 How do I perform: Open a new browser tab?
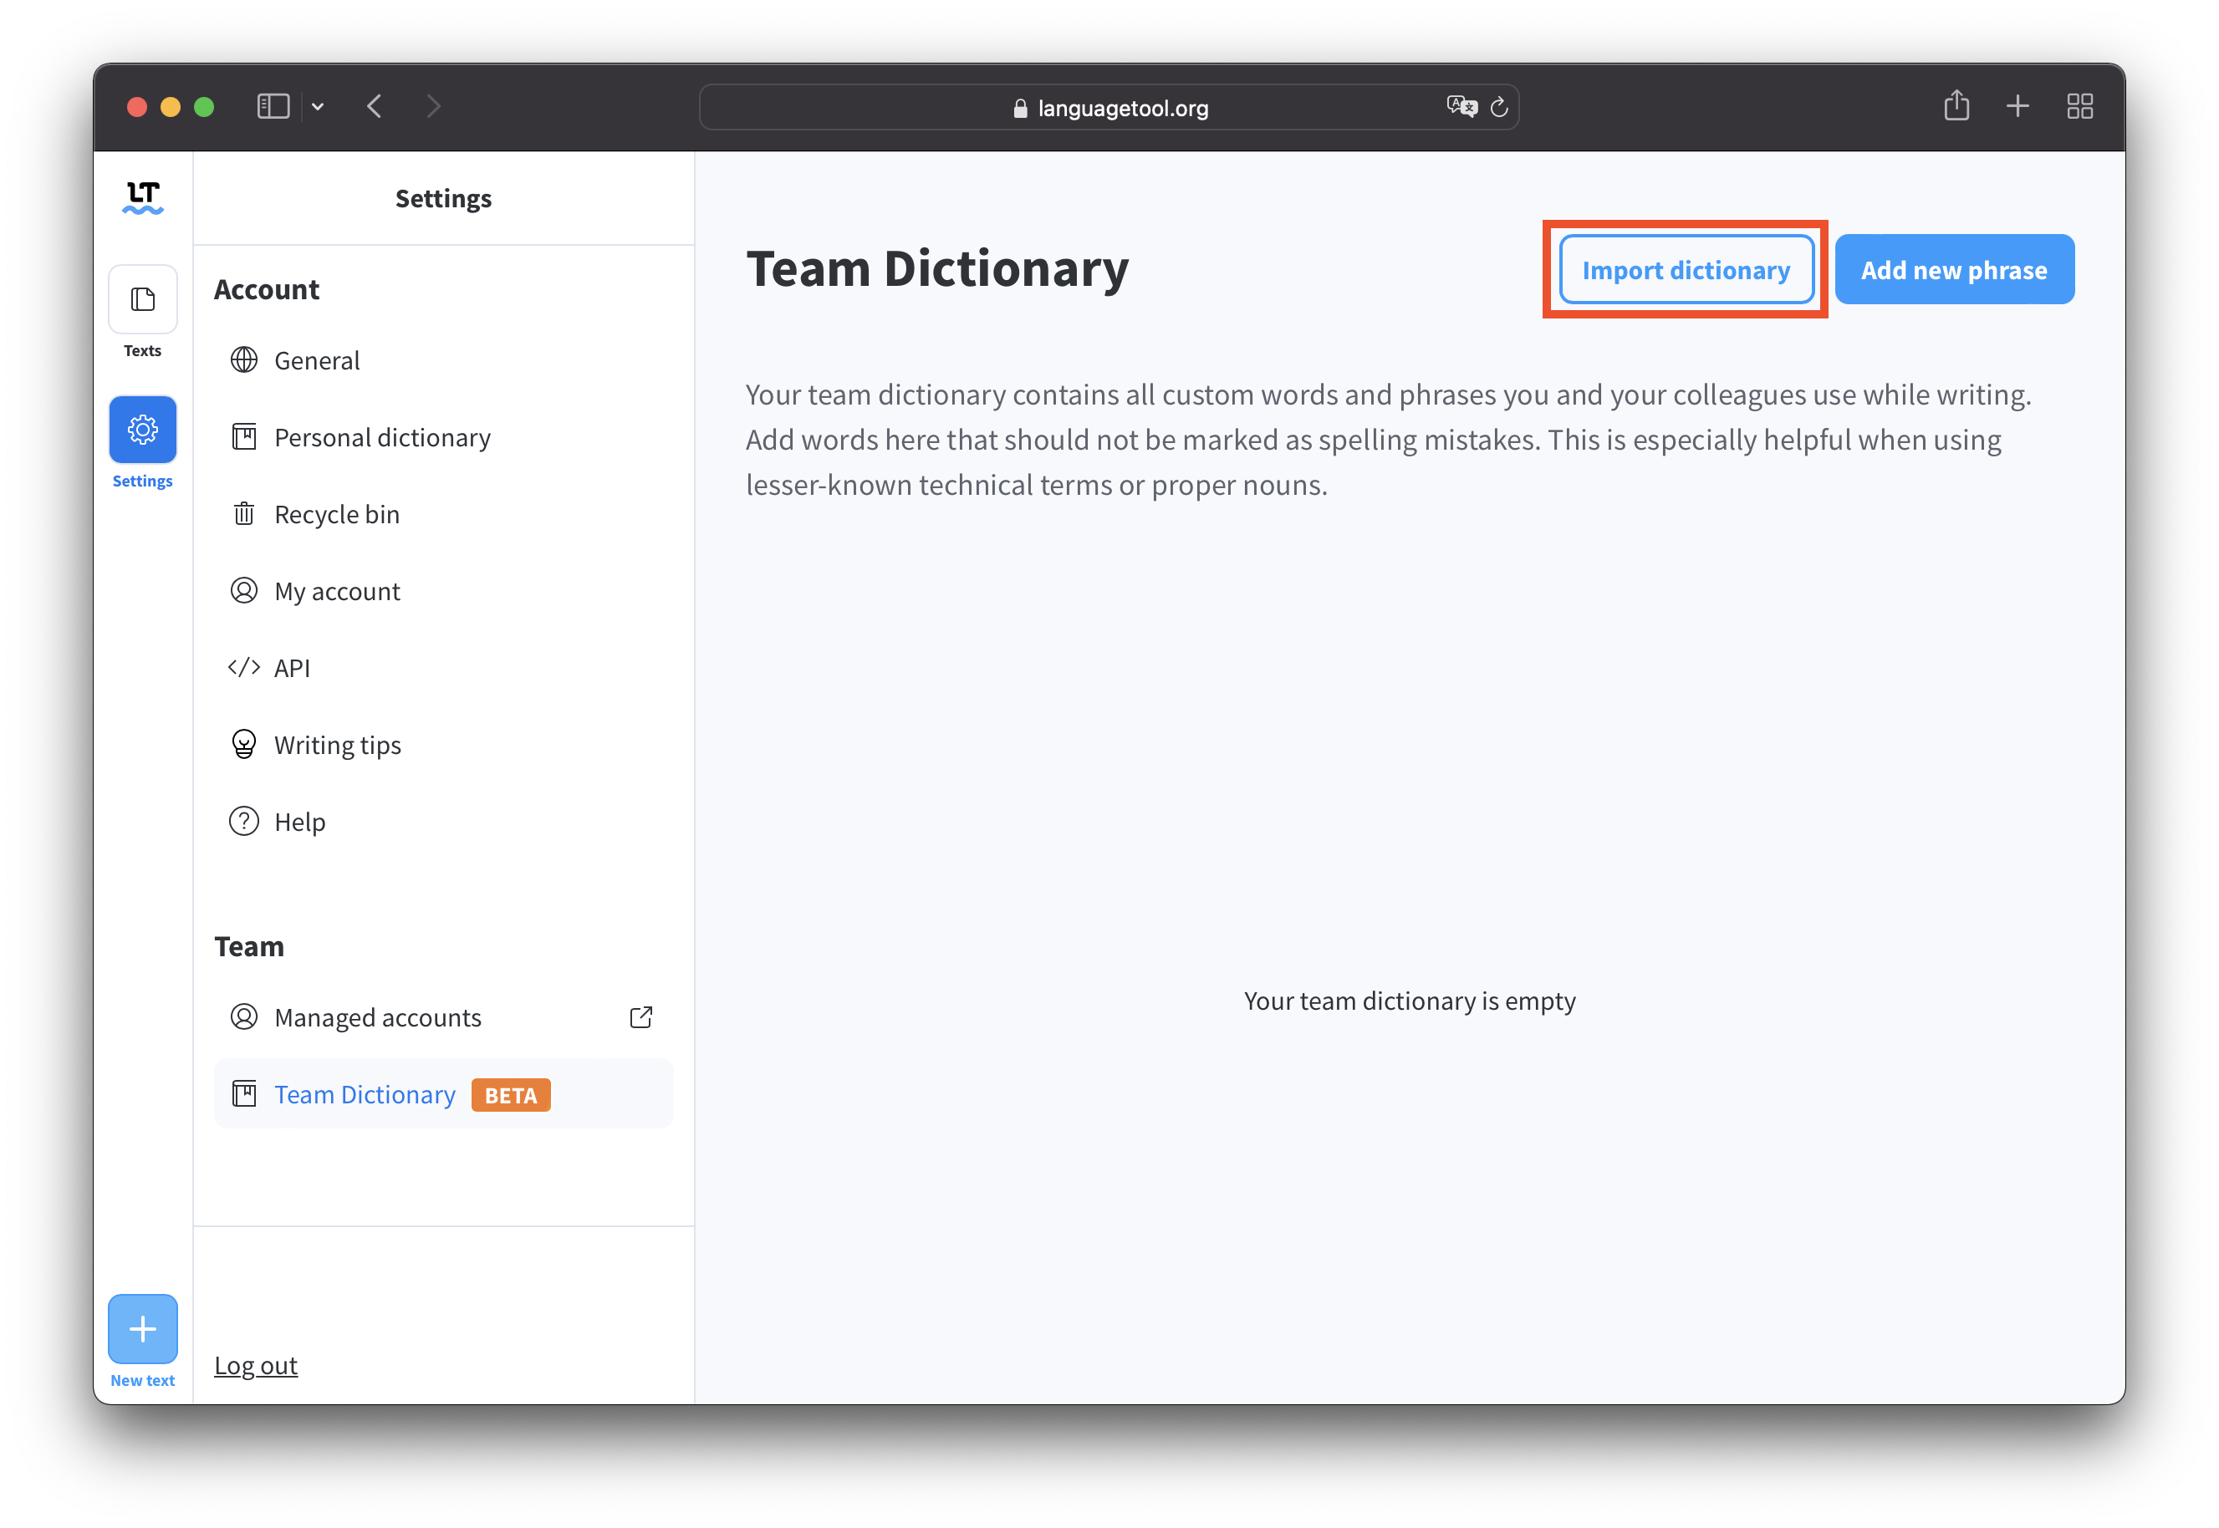pos(2018,106)
